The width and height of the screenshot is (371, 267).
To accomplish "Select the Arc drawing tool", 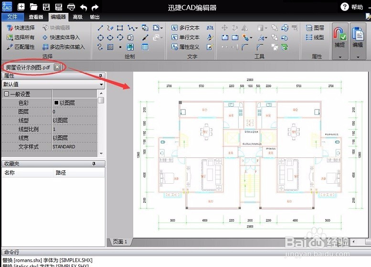I will tap(120, 37).
